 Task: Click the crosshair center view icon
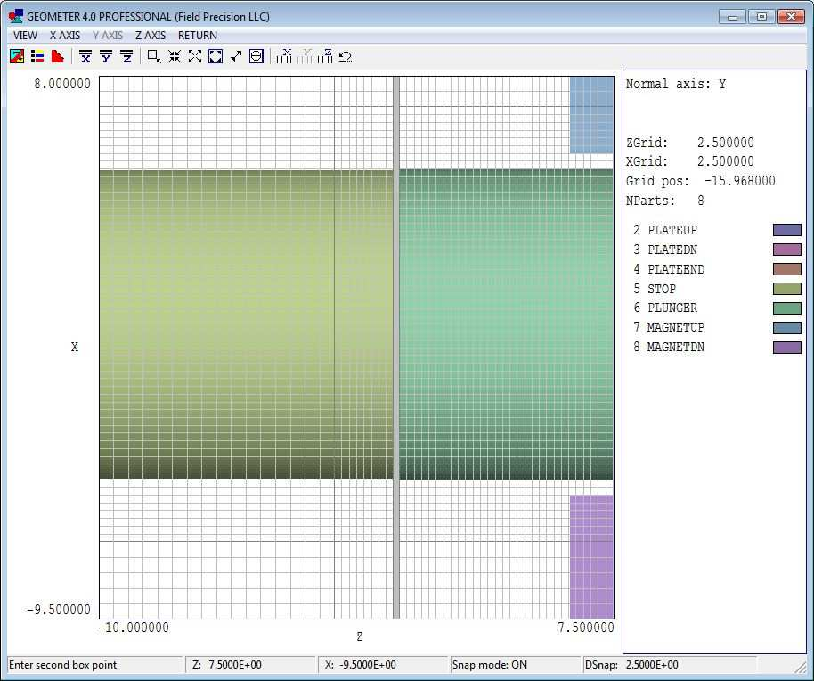pyautogui.click(x=256, y=56)
